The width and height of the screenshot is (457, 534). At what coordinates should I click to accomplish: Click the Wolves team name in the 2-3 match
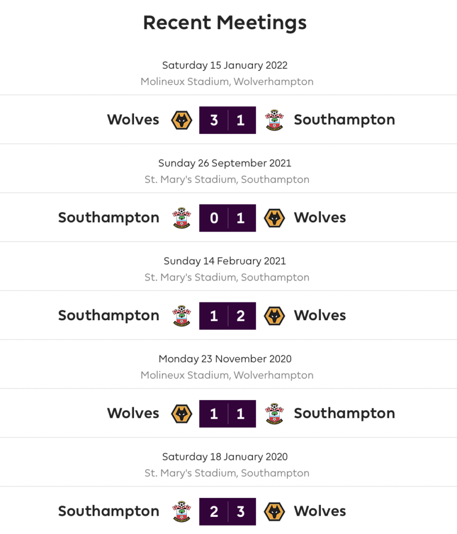click(x=320, y=511)
